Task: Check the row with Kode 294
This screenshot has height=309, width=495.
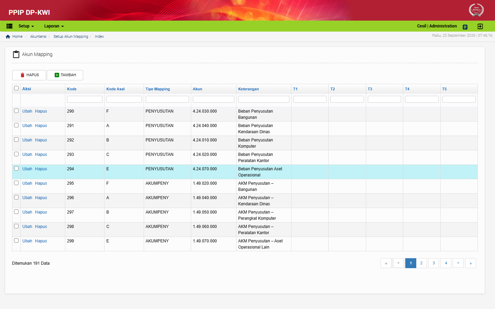Action: point(16,169)
